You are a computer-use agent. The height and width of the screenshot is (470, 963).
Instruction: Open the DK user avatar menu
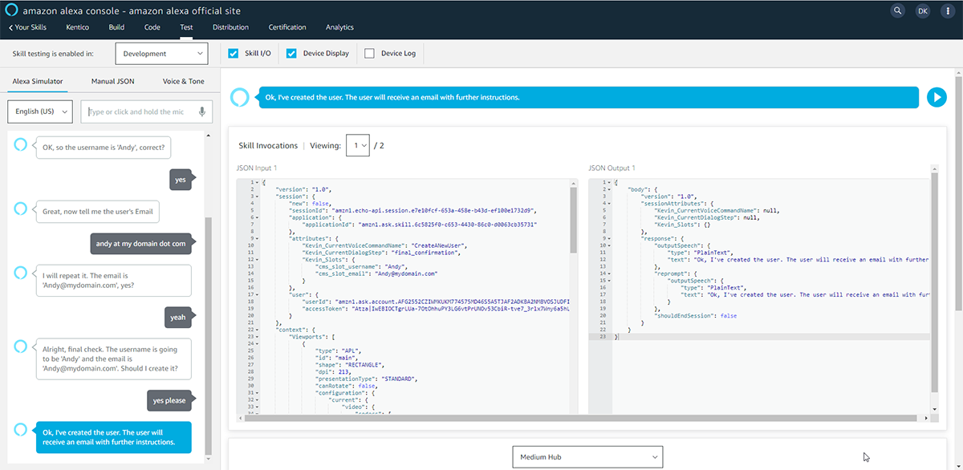921,11
